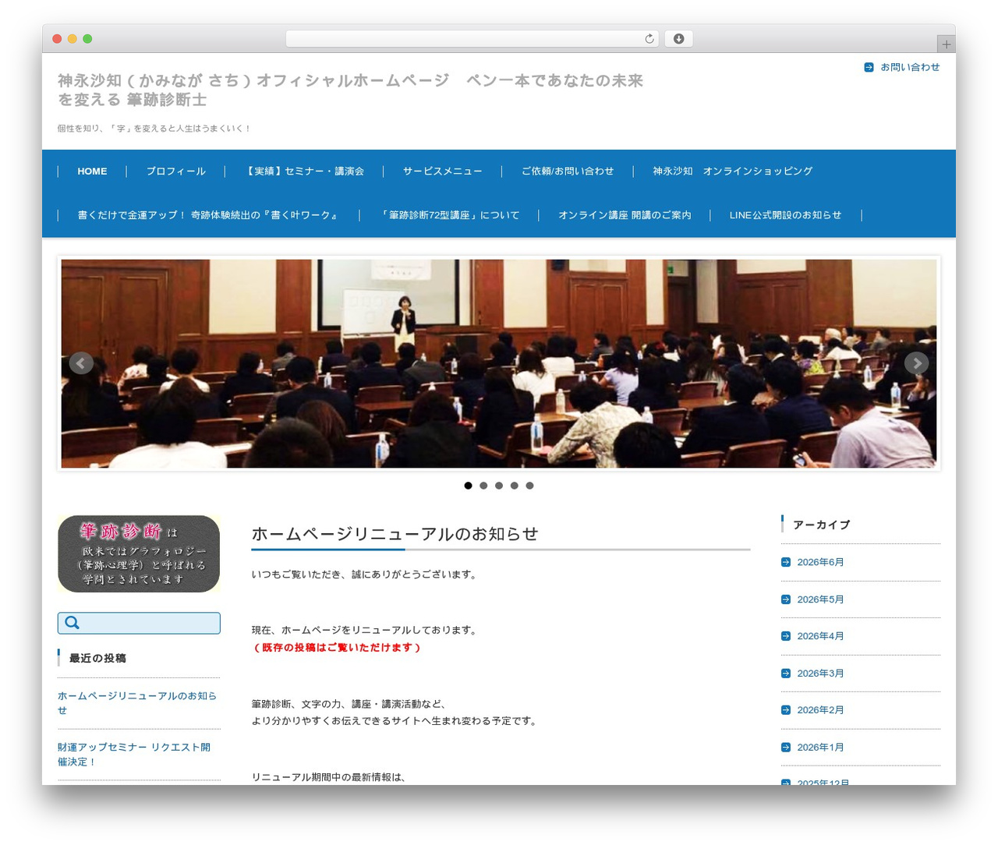Open 【実績】セミナー・講演会 menu item
Screen dimensions: 998x845
304,171
